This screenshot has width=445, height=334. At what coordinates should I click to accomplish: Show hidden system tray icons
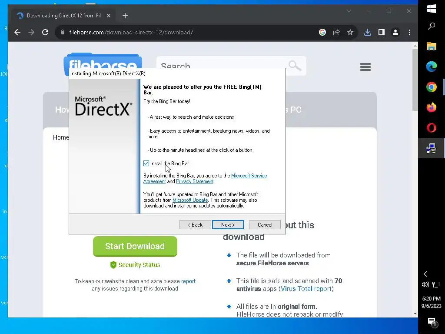coord(425,274)
